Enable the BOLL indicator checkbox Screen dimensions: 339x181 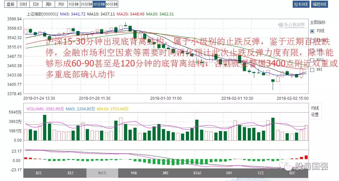(x=312, y=60)
